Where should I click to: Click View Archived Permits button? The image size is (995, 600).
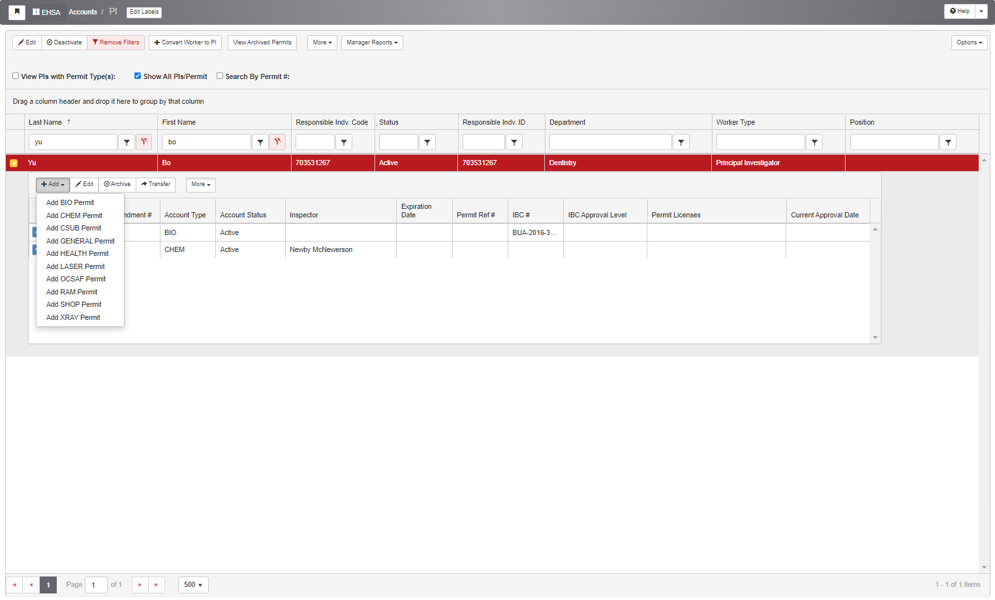coord(262,42)
